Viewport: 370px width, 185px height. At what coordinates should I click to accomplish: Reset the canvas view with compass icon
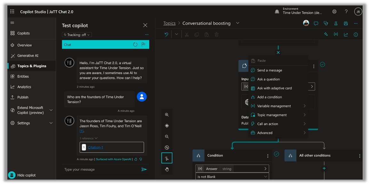[167, 147]
